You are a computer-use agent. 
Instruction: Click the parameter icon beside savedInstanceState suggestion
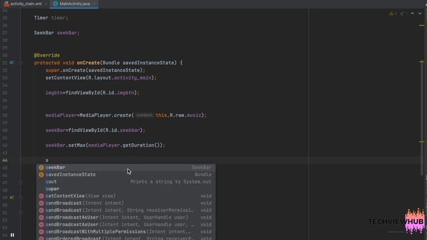pos(41,175)
